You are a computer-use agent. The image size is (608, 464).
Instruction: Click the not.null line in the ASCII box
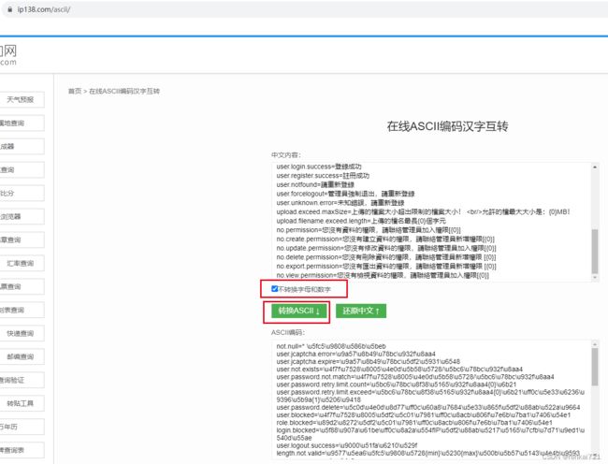point(331,346)
